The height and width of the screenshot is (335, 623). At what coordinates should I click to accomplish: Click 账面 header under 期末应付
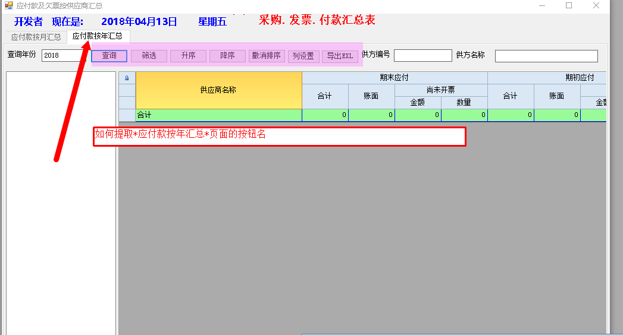click(x=371, y=96)
